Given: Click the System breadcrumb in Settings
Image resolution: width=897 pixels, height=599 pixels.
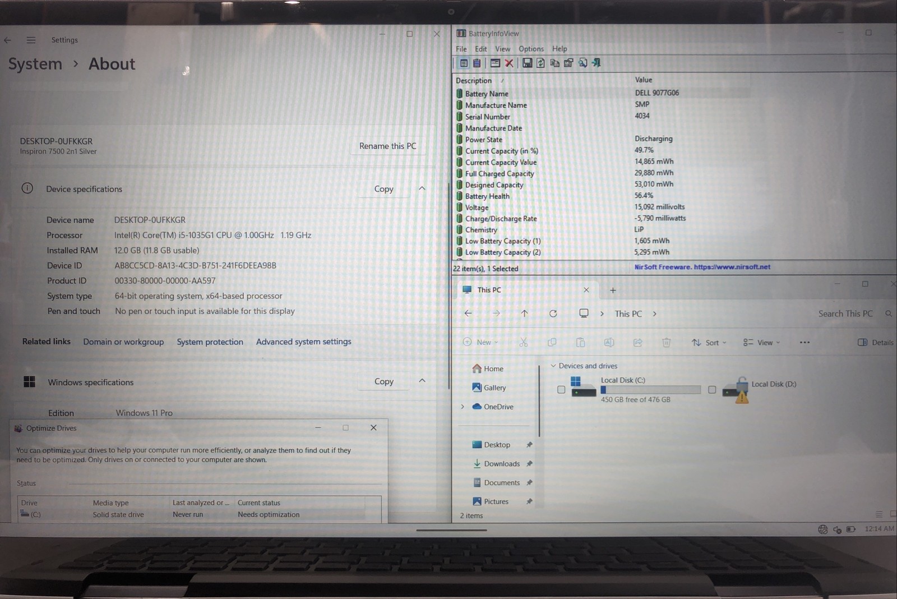Looking at the screenshot, I should pos(35,64).
